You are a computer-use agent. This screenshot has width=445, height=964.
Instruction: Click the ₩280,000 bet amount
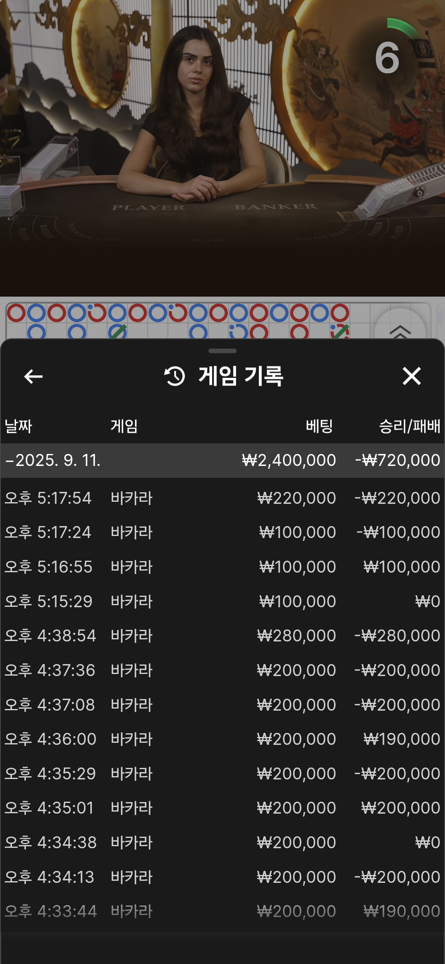(x=296, y=636)
